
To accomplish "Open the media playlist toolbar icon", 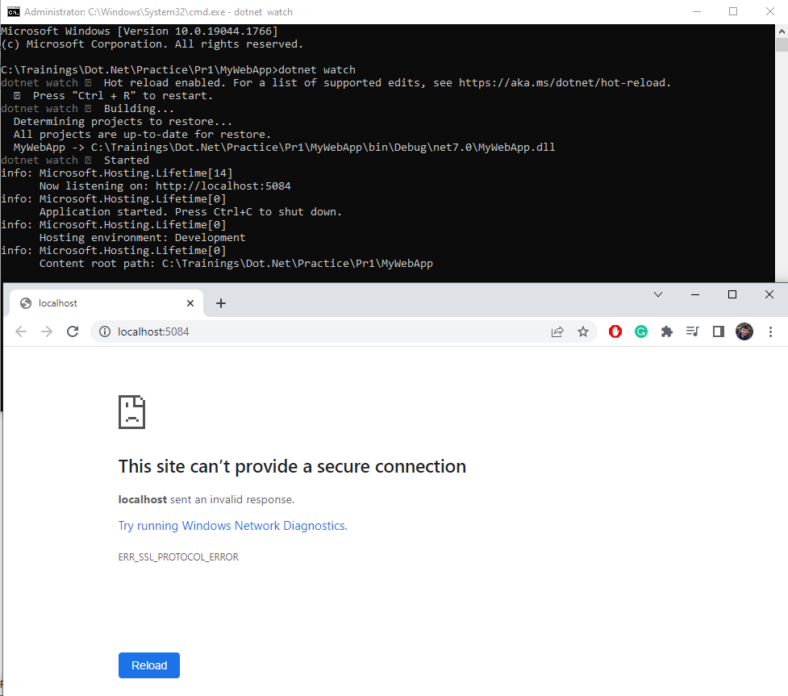I will point(692,331).
